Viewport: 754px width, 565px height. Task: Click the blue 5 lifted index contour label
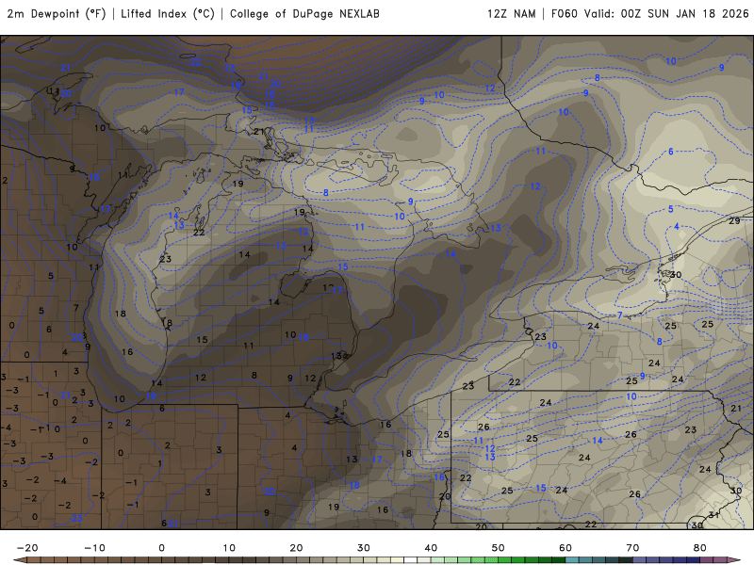point(670,209)
